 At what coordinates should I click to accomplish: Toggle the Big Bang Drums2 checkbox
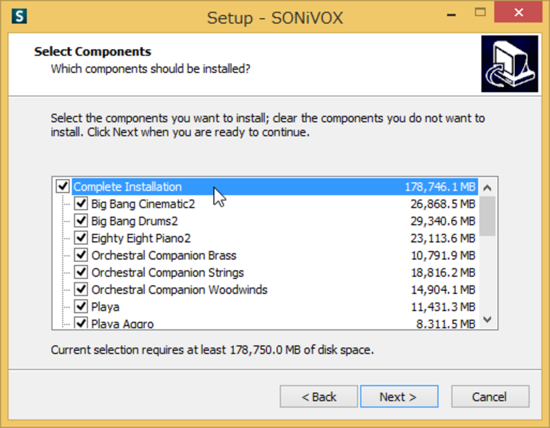coord(81,220)
